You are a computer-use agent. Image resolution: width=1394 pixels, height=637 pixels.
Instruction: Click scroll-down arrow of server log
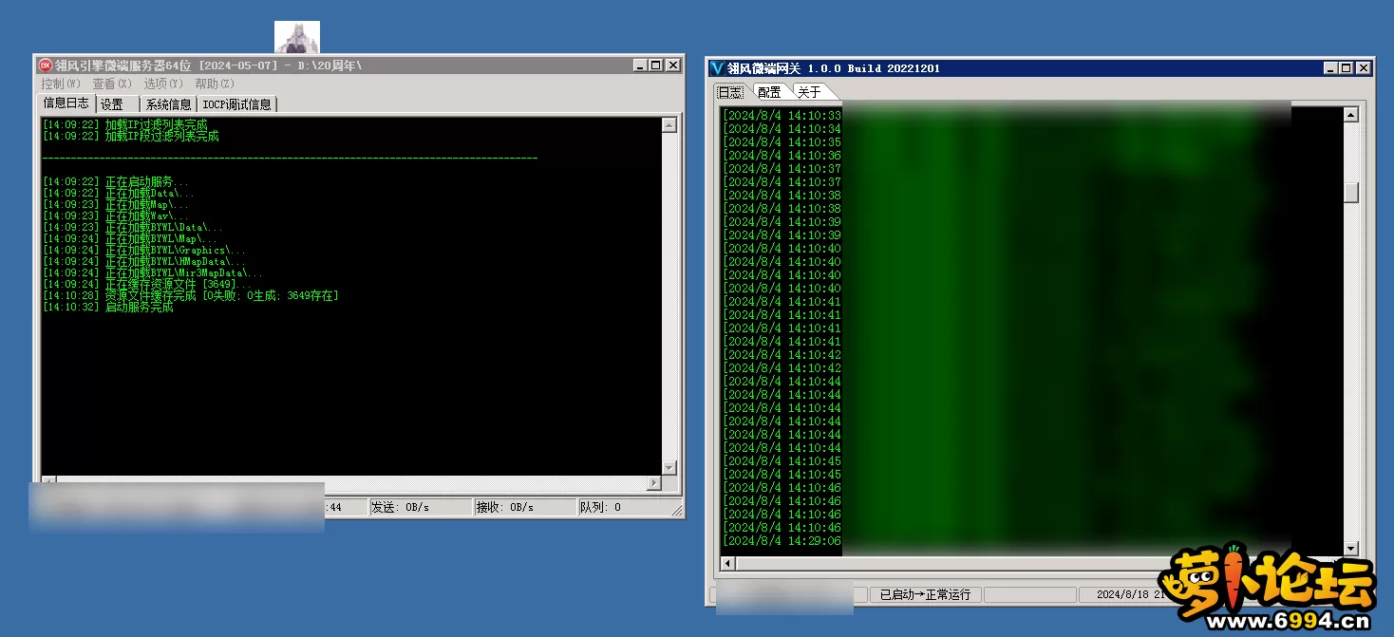pos(669,468)
